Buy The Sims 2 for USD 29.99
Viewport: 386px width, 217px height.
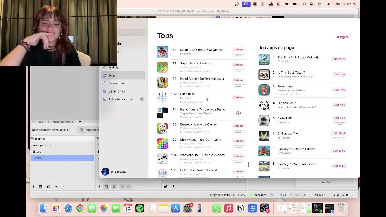(x=339, y=59)
